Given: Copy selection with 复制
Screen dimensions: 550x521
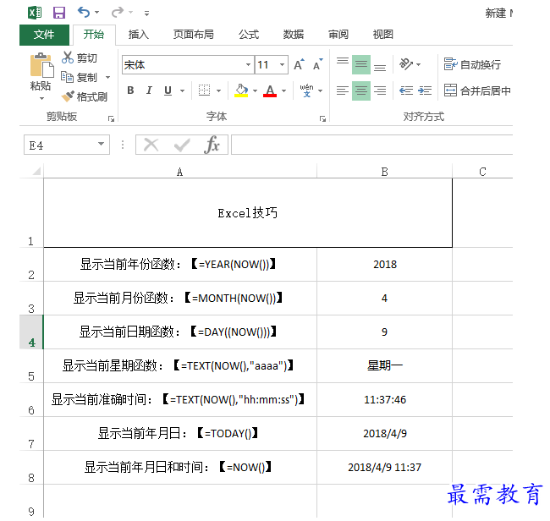Looking at the screenshot, I should coord(79,77).
